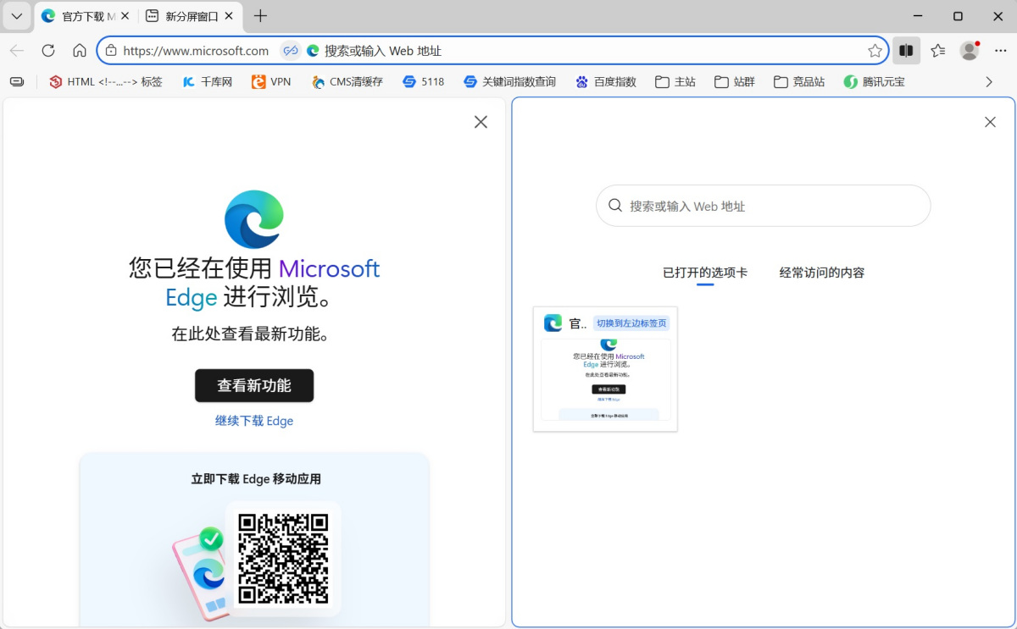Reload the current page
Screen dimensions: 1017x629
coord(48,50)
